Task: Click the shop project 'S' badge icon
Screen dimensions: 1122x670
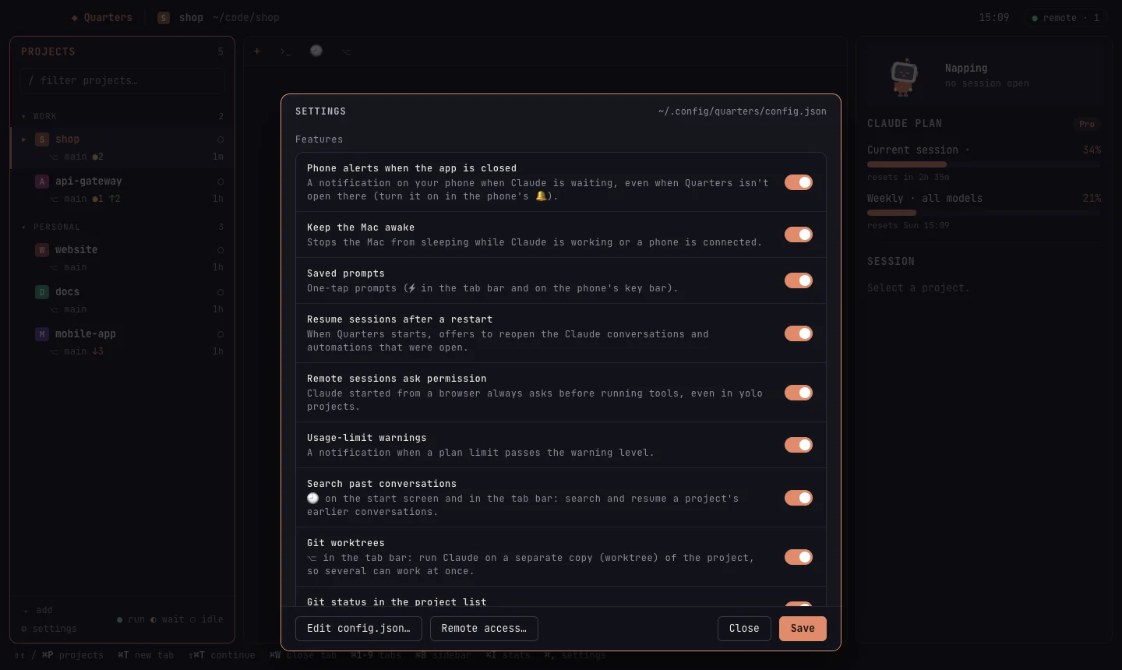Action: click(x=42, y=139)
